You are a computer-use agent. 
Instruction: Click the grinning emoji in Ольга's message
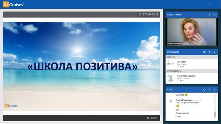click(177, 106)
